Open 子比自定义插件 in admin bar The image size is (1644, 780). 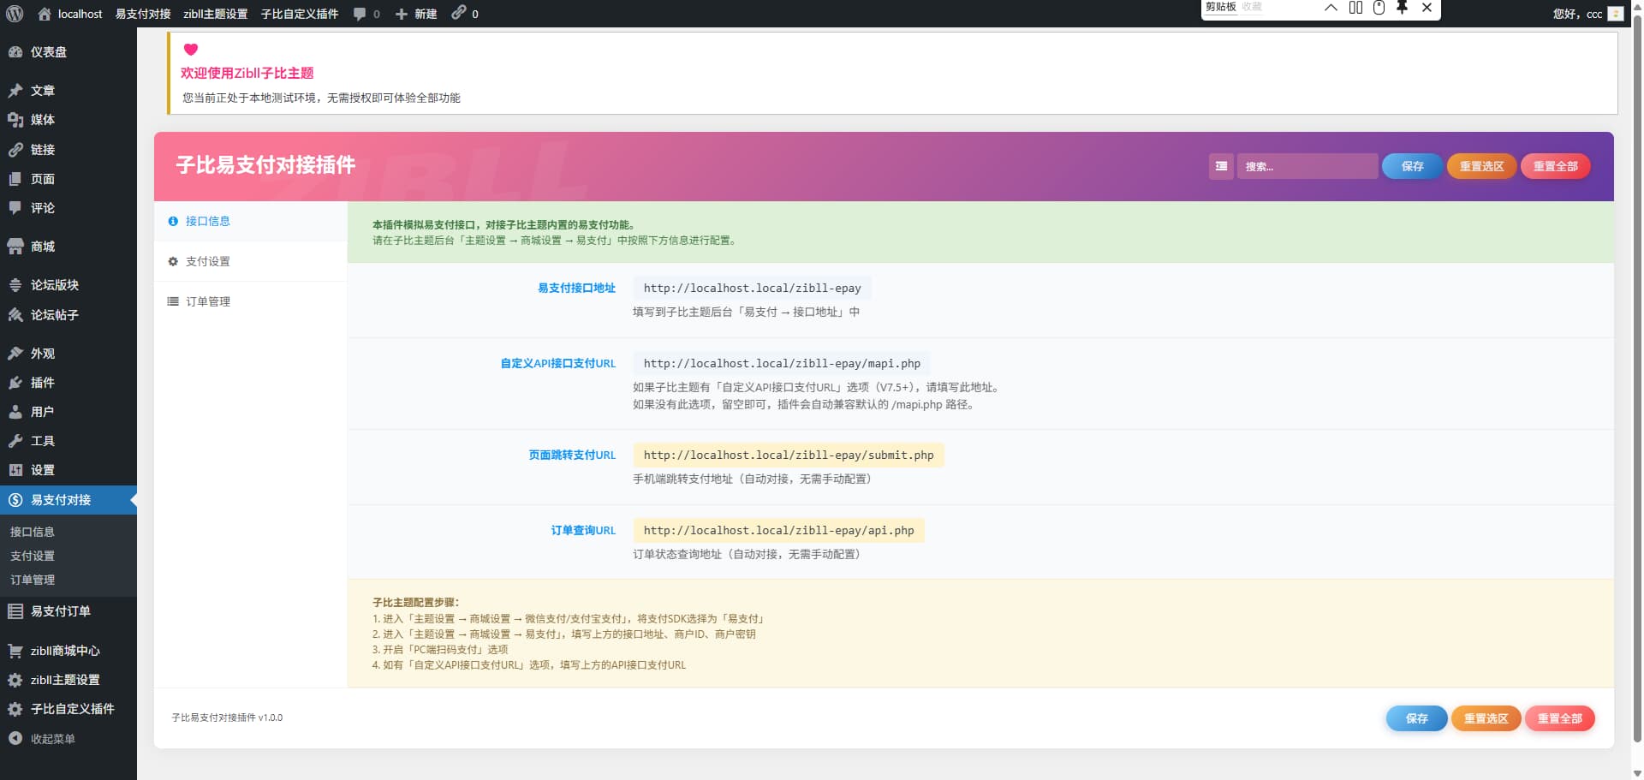[x=300, y=14]
